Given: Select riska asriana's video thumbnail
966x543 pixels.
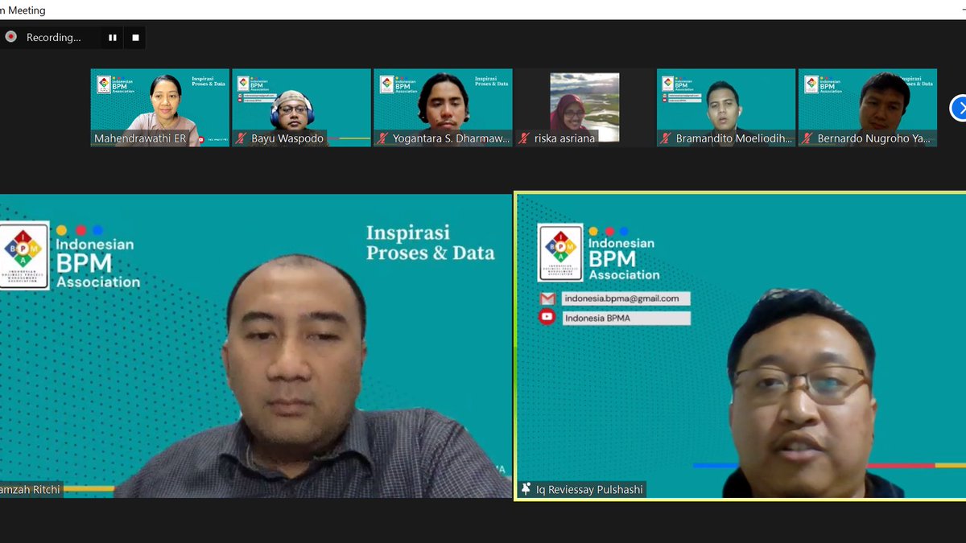Looking at the screenshot, I should click(x=584, y=108).
